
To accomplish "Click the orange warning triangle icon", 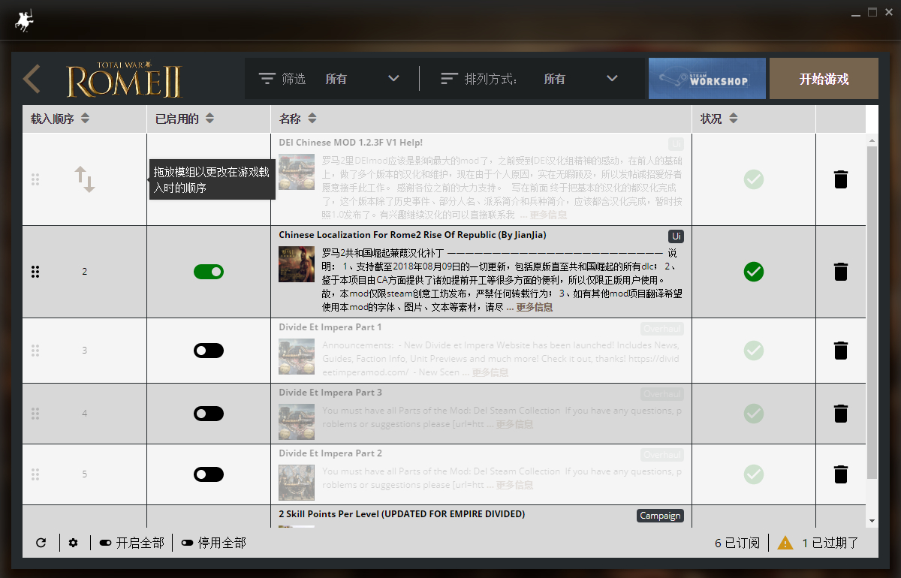I will [x=785, y=543].
